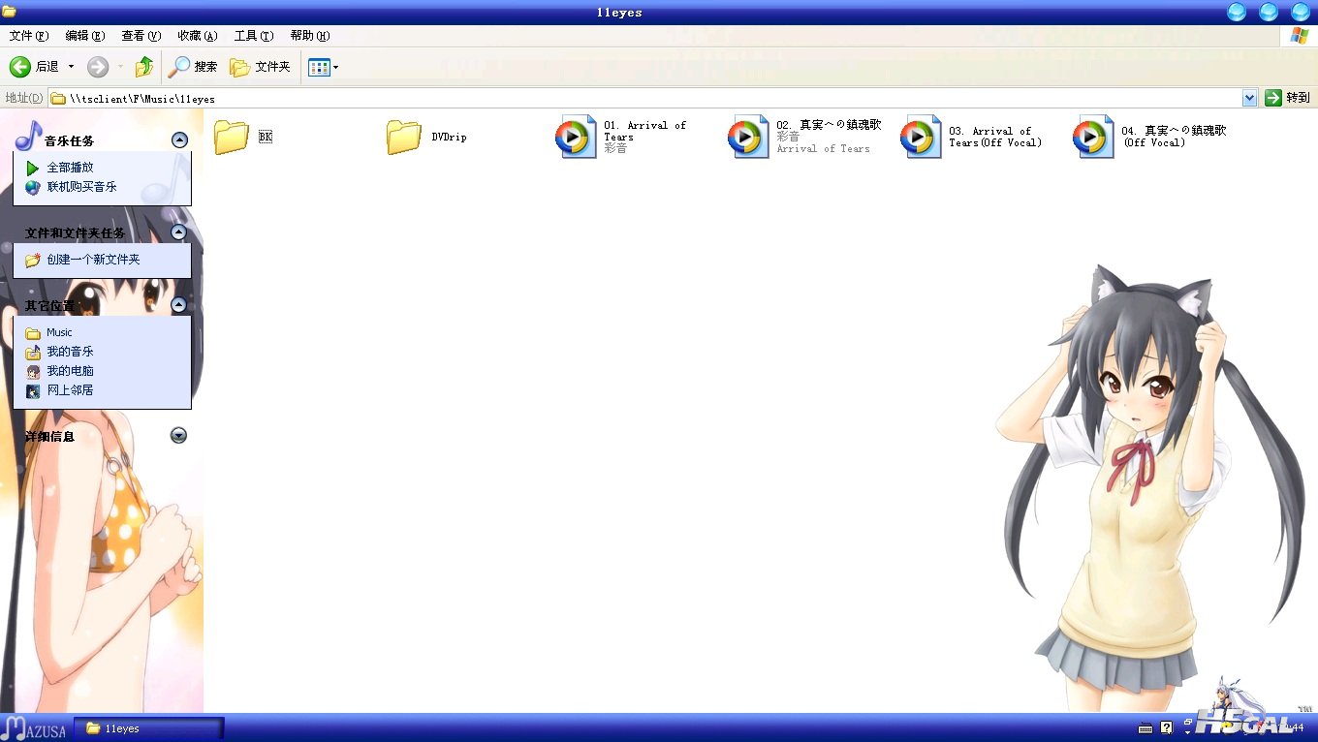Open the 工具(T) menu
This screenshot has width=1318, height=742.
point(253,36)
